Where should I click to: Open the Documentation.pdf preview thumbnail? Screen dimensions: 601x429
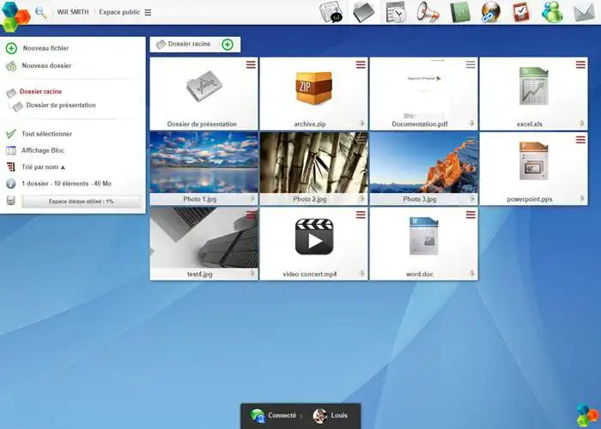pos(424,89)
